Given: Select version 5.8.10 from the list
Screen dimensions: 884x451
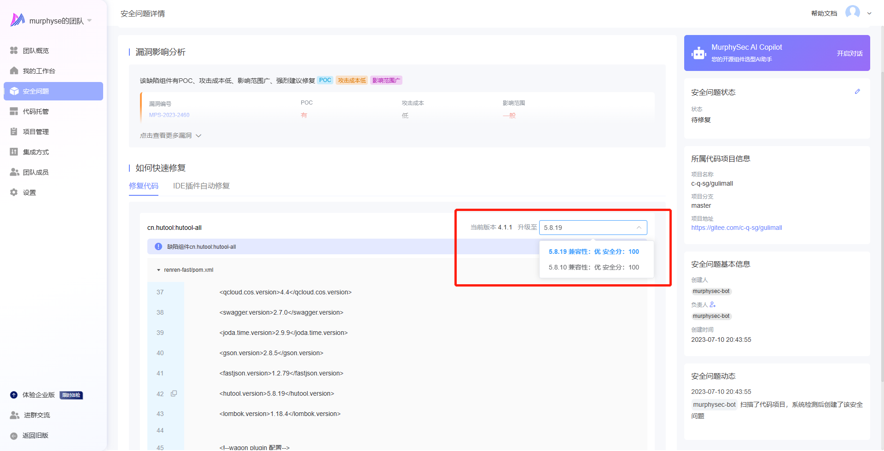Looking at the screenshot, I should point(593,267).
